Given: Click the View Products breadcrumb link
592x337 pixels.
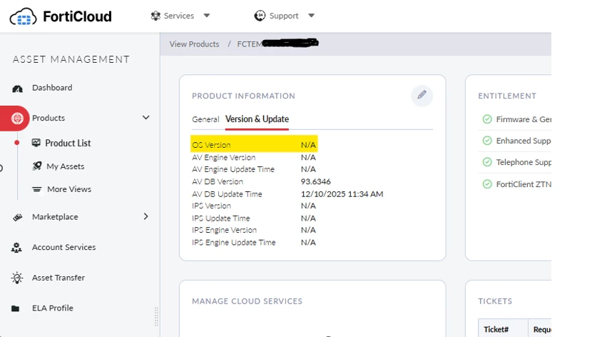Looking at the screenshot, I should click(x=194, y=44).
